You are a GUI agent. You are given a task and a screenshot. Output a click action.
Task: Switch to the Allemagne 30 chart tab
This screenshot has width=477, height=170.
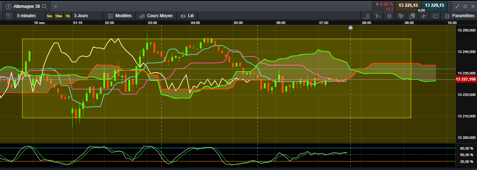pyautogui.click(x=27, y=6)
